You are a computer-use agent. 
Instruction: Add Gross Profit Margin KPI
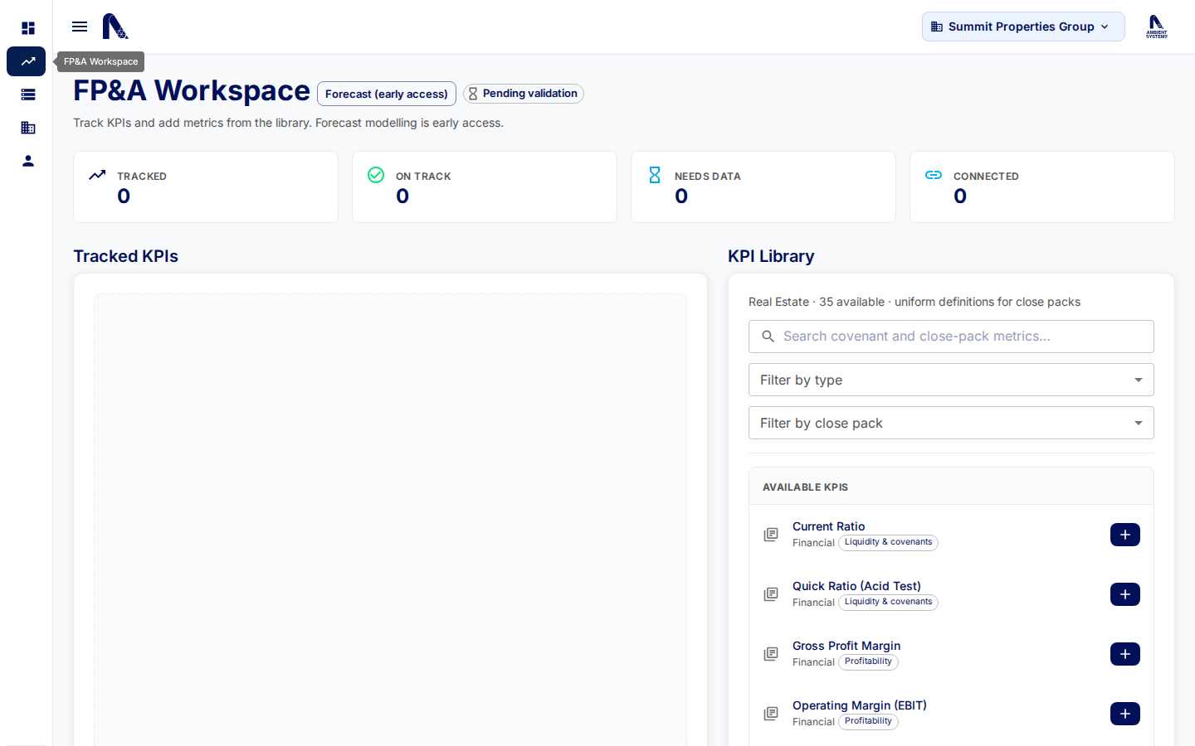pyautogui.click(x=1125, y=654)
